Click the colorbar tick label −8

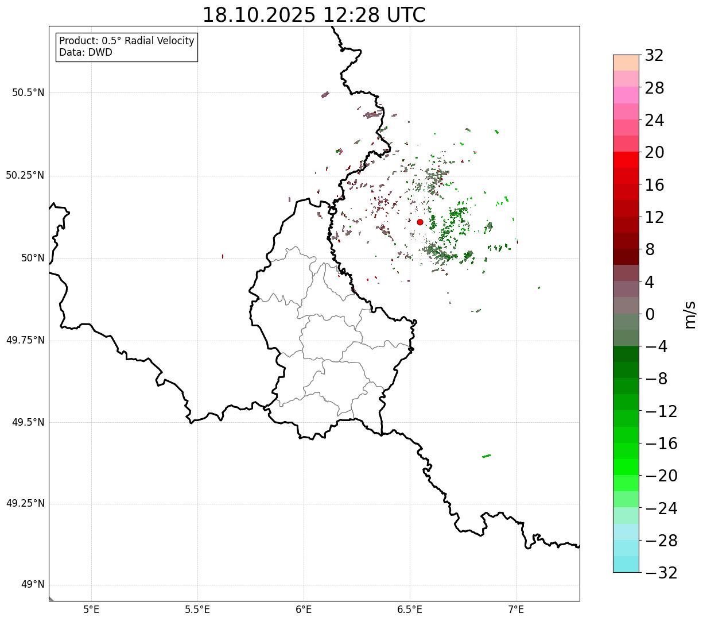[655, 379]
